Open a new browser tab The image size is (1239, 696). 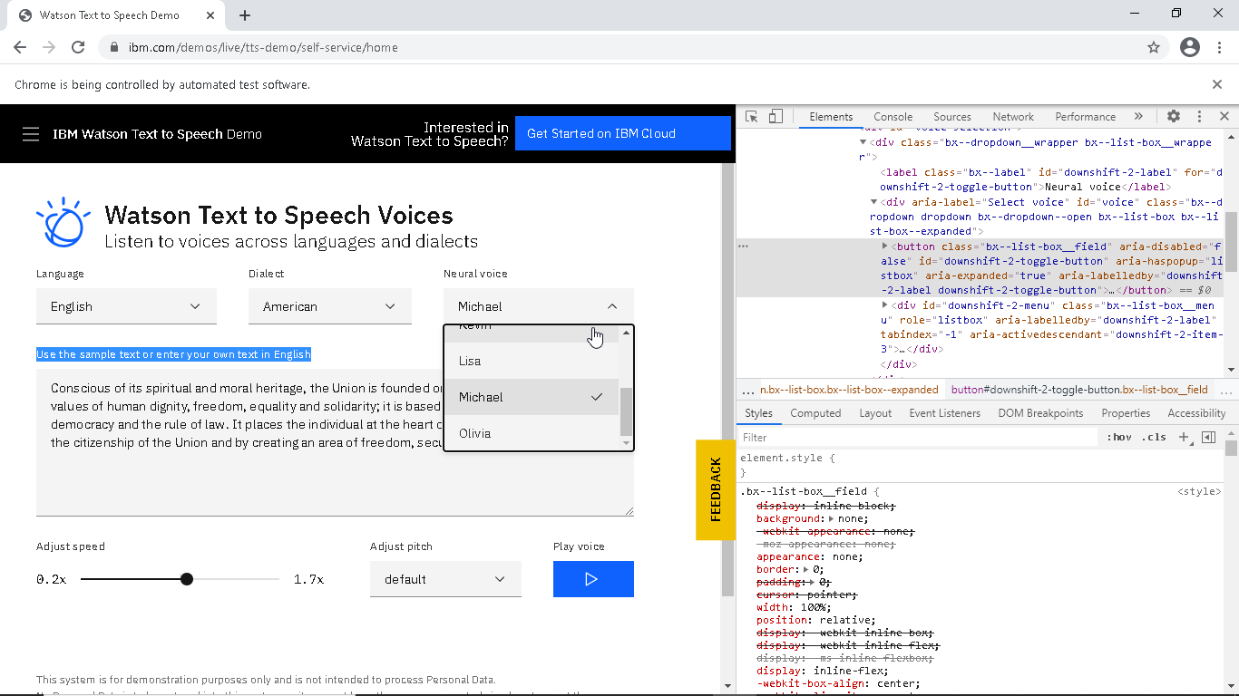245,15
